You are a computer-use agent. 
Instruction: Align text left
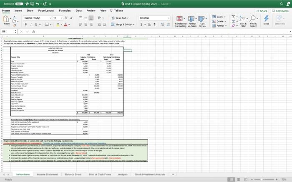click(81, 24)
